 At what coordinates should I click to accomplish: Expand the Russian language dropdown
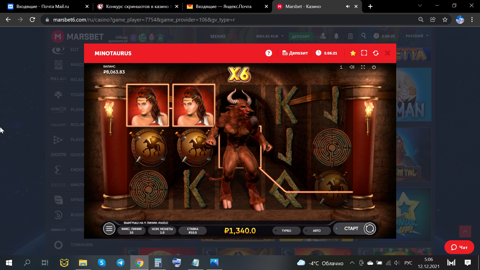[417, 36]
